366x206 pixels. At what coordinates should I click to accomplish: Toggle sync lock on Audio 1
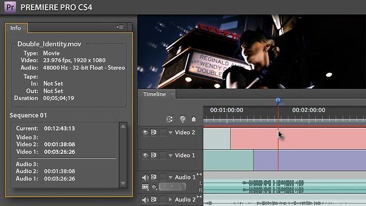(154, 177)
